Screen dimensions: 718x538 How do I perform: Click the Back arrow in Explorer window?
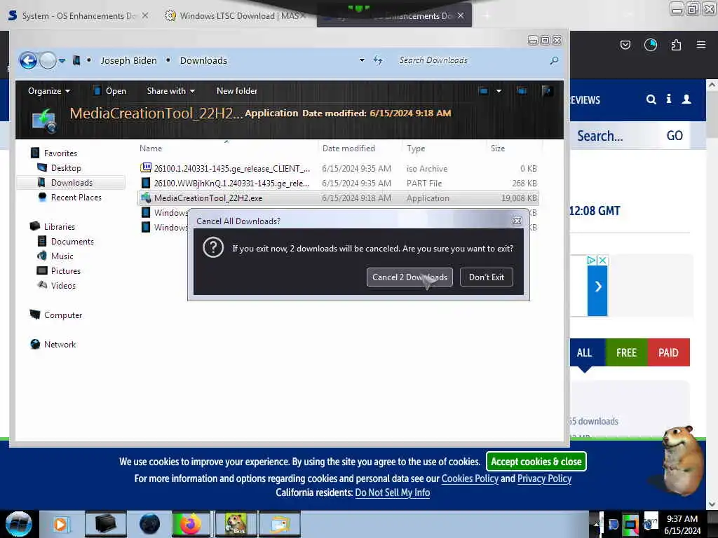tap(28, 60)
